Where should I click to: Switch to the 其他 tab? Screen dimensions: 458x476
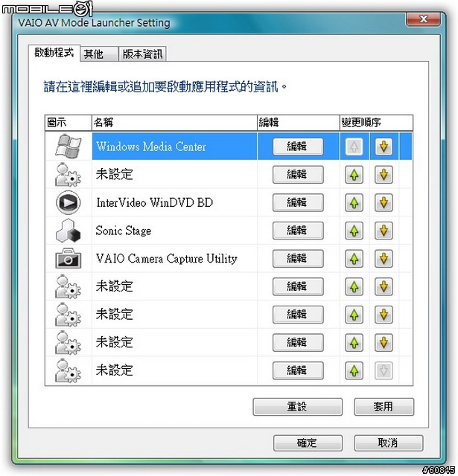(99, 54)
